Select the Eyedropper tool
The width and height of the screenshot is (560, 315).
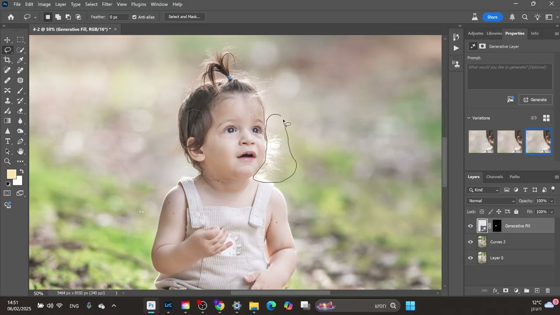[20, 60]
